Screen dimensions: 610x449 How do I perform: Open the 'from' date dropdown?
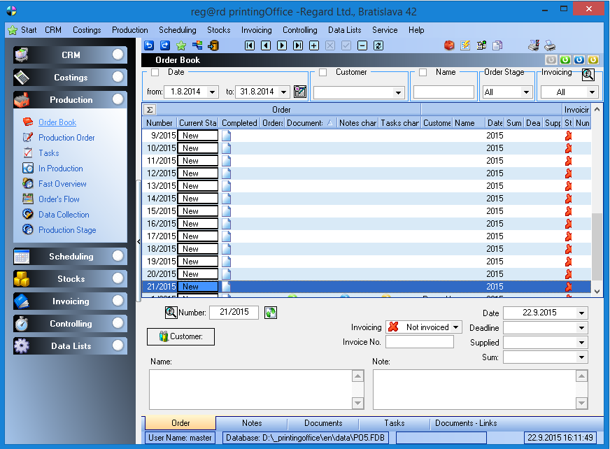[x=213, y=92]
